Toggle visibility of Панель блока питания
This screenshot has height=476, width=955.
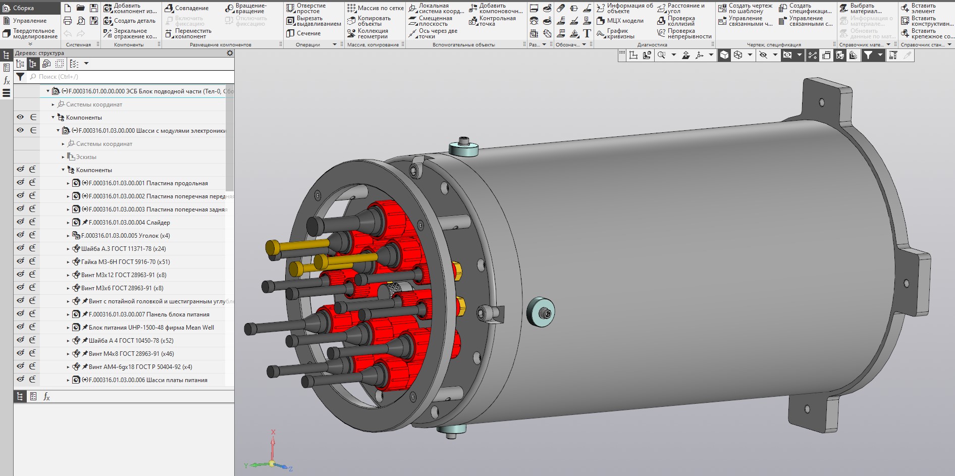pyautogui.click(x=20, y=314)
